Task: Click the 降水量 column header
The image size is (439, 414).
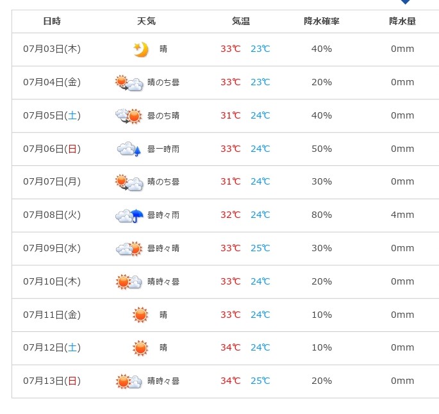Action: (402, 21)
